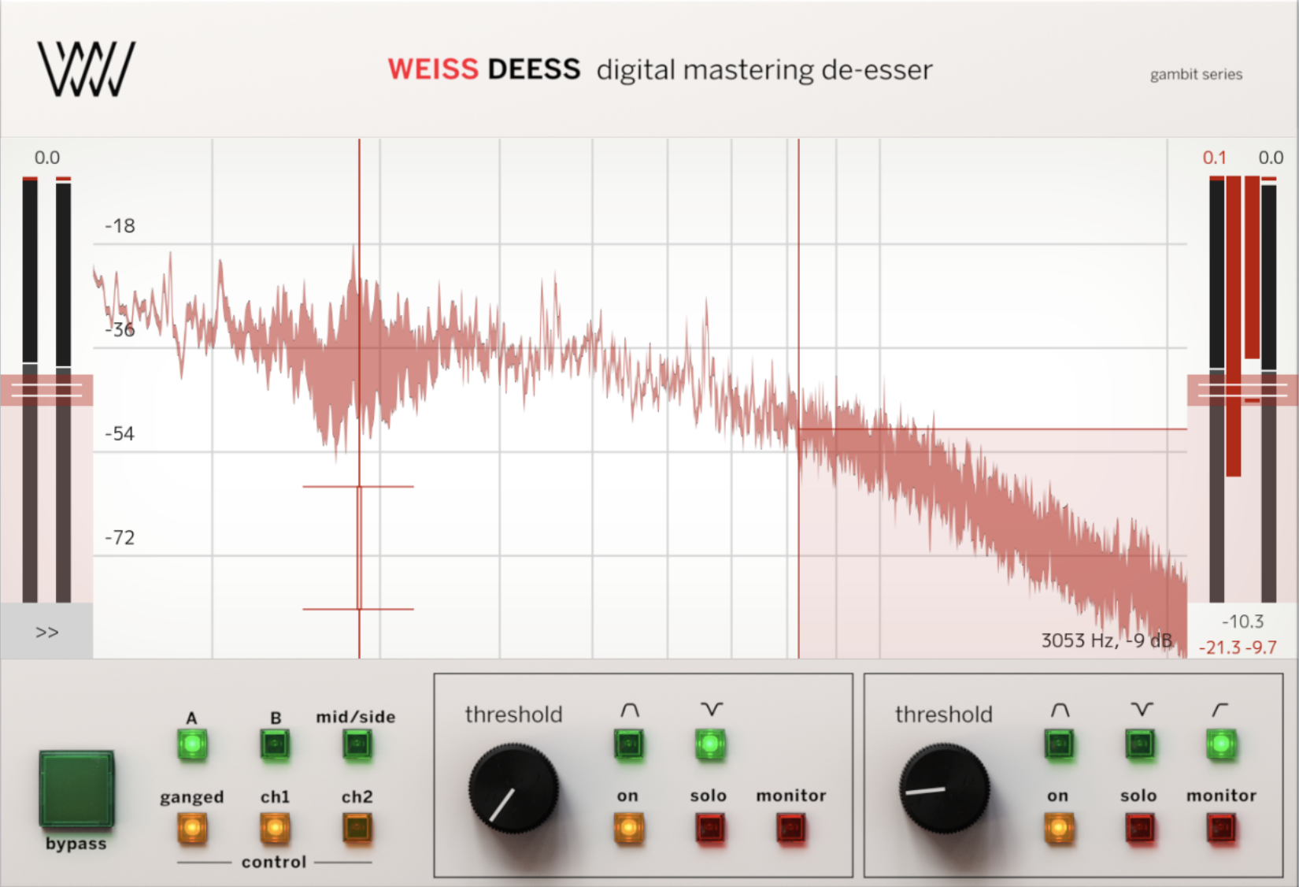Turn off the left band on button

tap(628, 828)
